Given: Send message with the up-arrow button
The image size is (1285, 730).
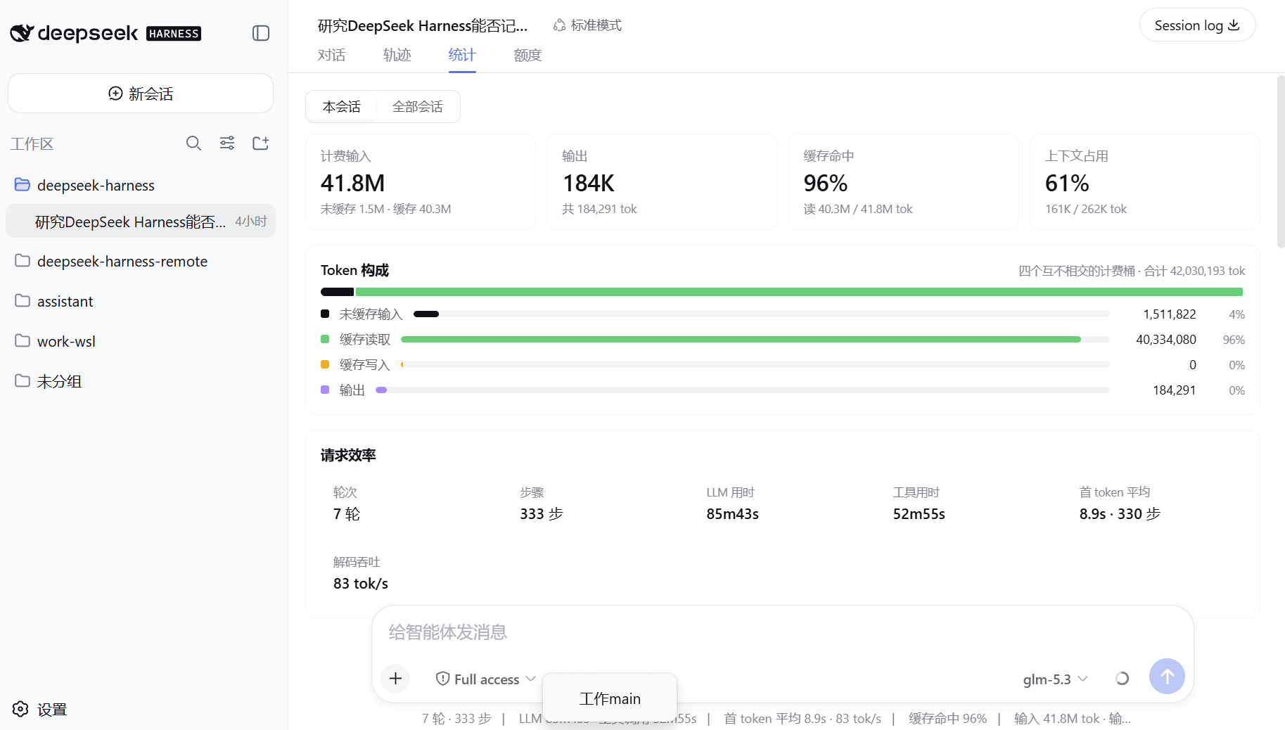Looking at the screenshot, I should [x=1167, y=676].
